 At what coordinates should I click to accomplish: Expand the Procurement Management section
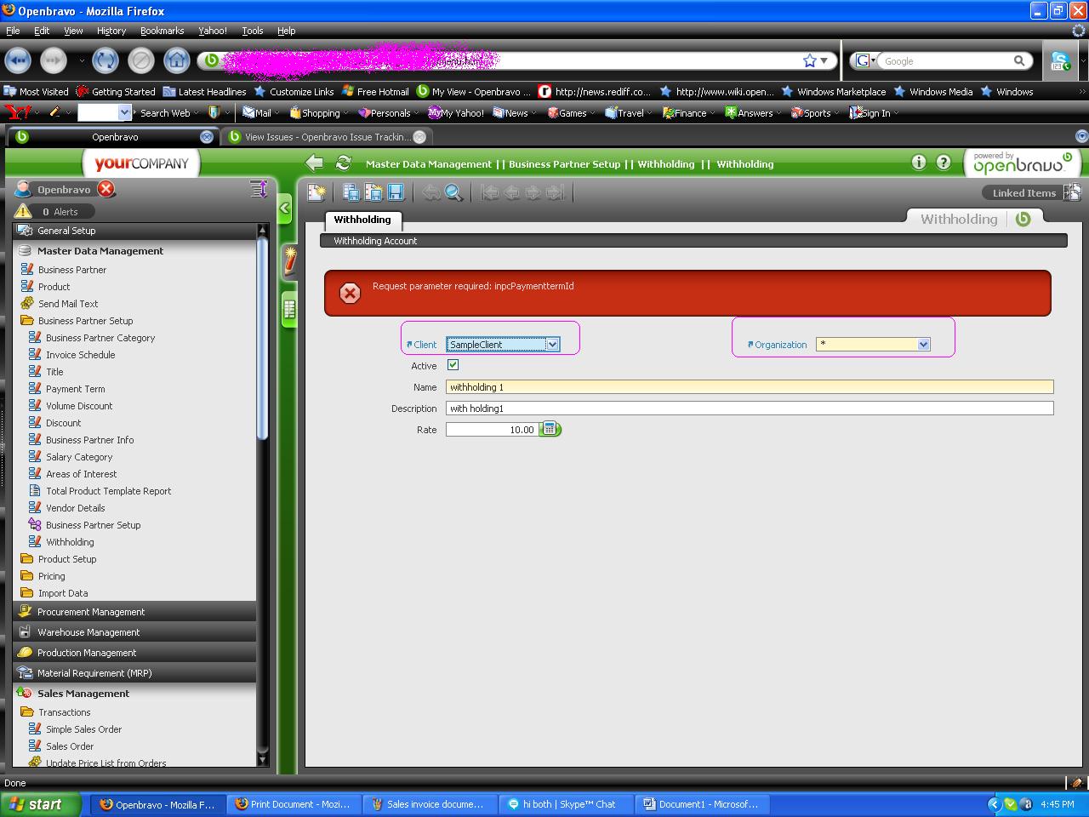(134, 612)
